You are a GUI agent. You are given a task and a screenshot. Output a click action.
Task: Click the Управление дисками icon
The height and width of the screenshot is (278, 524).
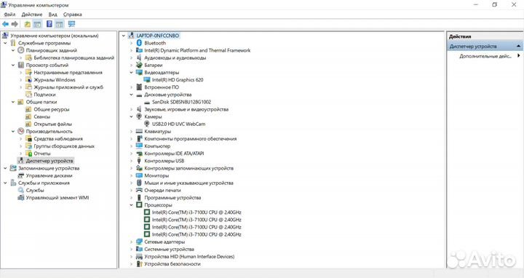[20, 175]
